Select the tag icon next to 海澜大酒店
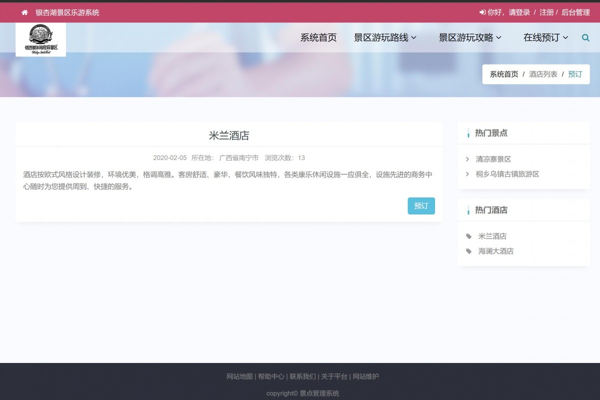 coord(468,251)
